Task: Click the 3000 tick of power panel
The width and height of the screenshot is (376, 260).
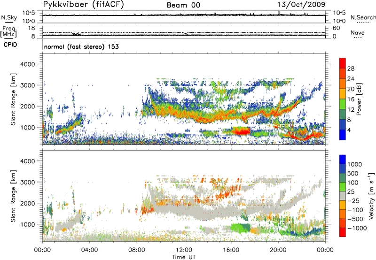Action: pyautogui.click(x=27, y=85)
